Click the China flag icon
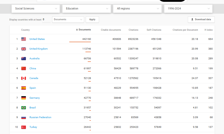 tap(24, 69)
